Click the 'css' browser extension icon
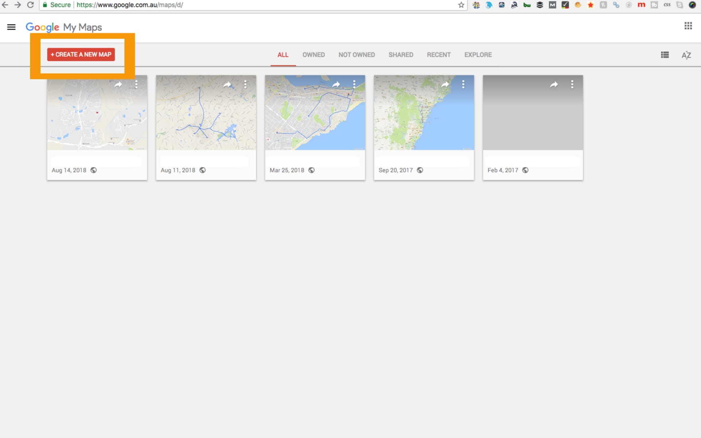This screenshot has height=438, width=701. click(667, 5)
